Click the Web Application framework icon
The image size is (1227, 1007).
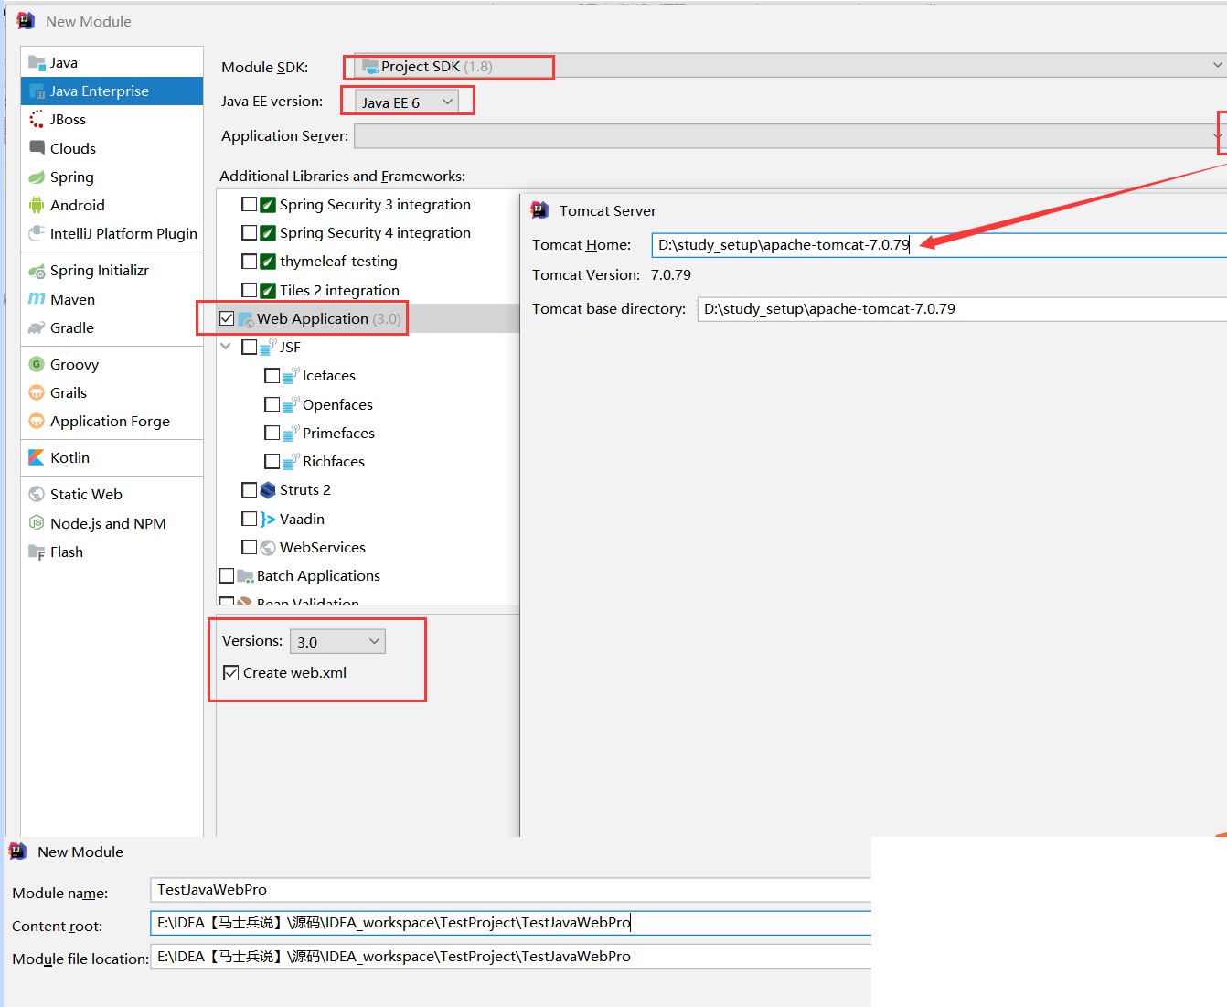pyautogui.click(x=245, y=319)
